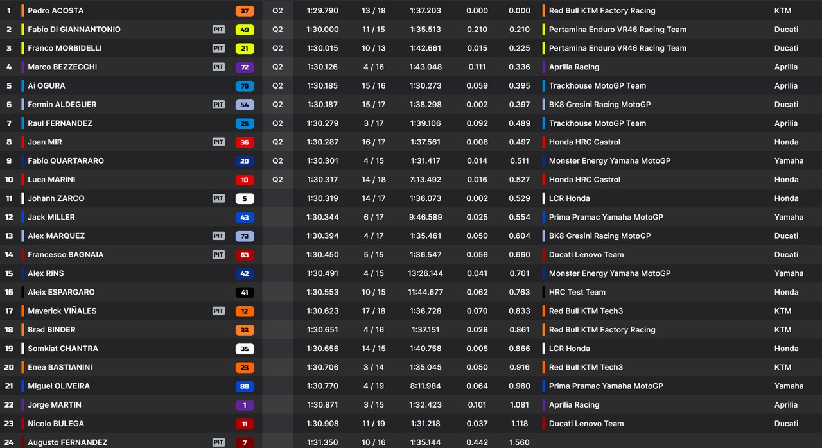Select rider name Francesco BAGNAIA

[66, 255]
